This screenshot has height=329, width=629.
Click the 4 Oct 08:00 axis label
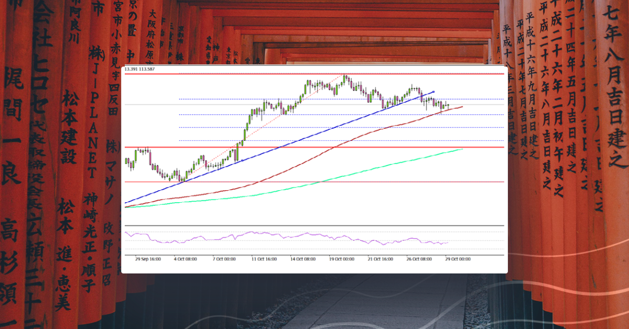pos(186,258)
